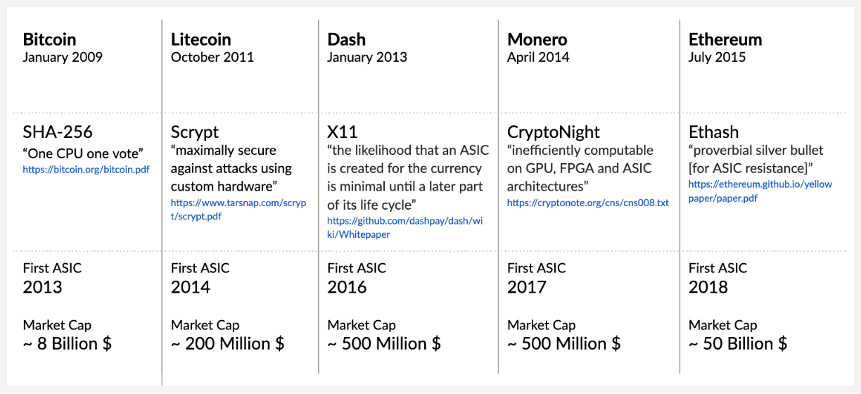Open the cryptonote.org cns008.txt link
Screen dimensions: 861x394
coord(587,203)
